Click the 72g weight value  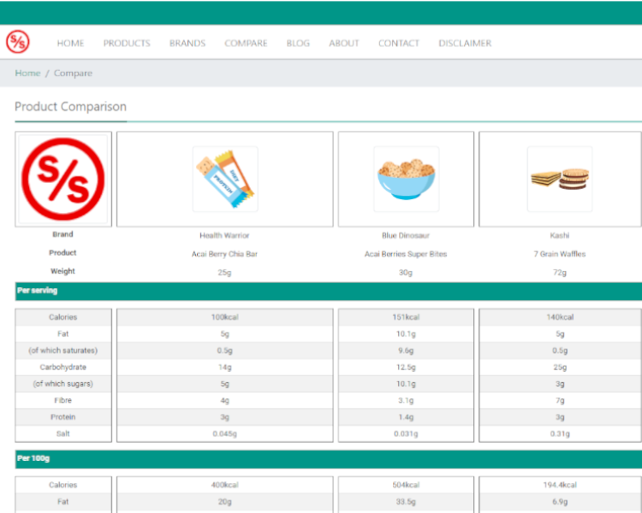(560, 273)
